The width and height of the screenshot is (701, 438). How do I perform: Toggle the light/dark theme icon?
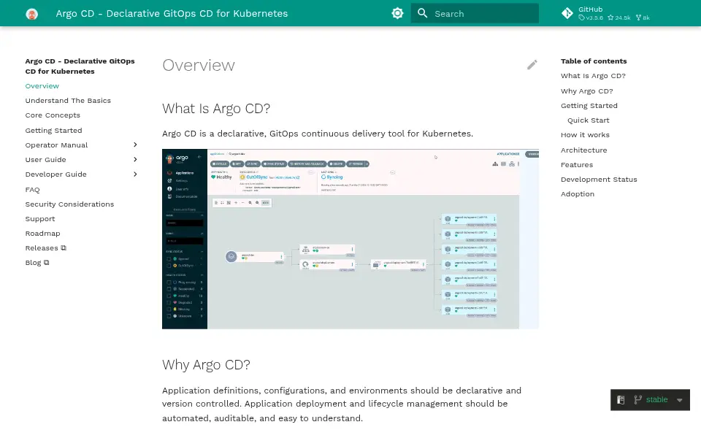[397, 13]
